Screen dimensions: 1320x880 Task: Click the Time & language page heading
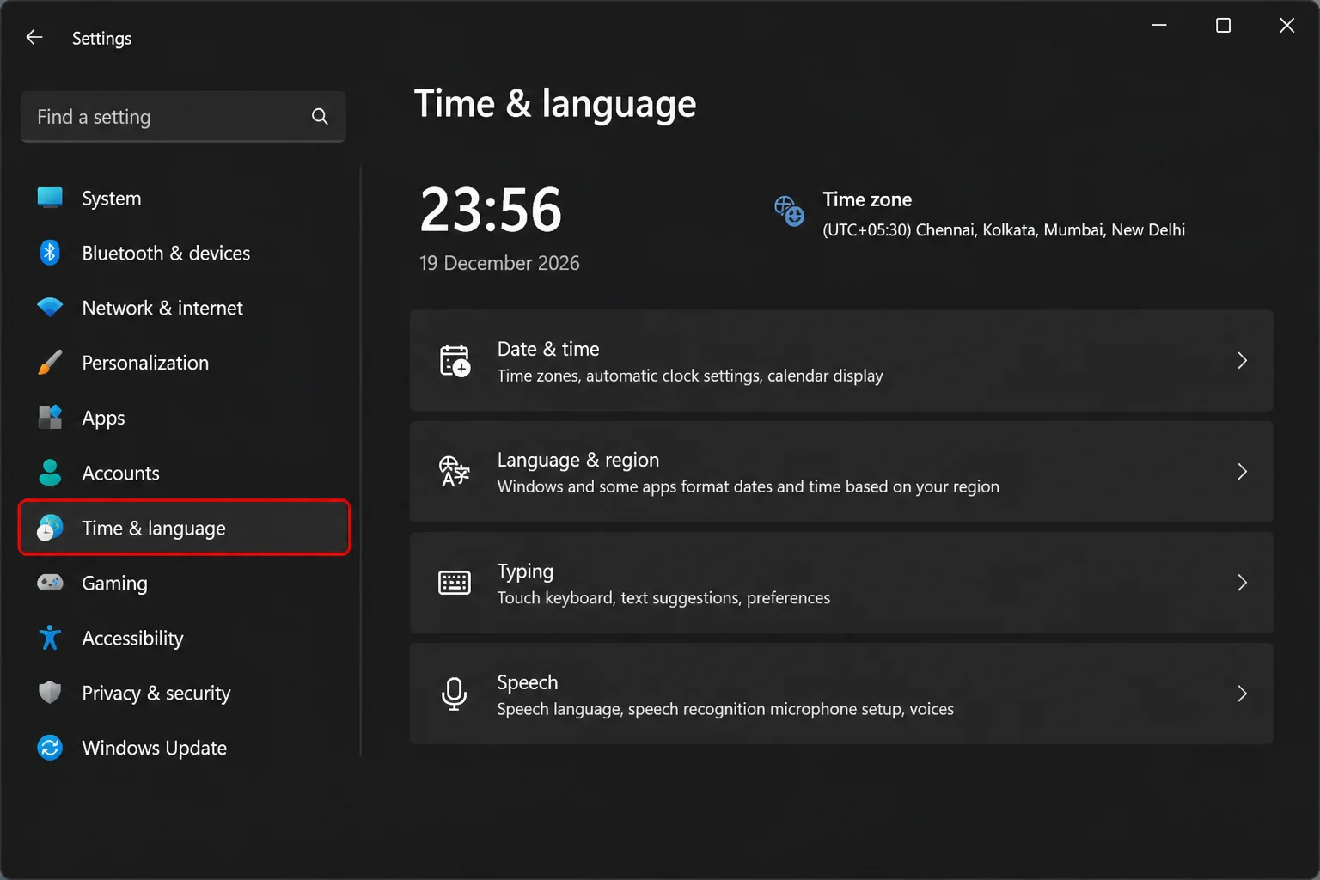coord(555,104)
